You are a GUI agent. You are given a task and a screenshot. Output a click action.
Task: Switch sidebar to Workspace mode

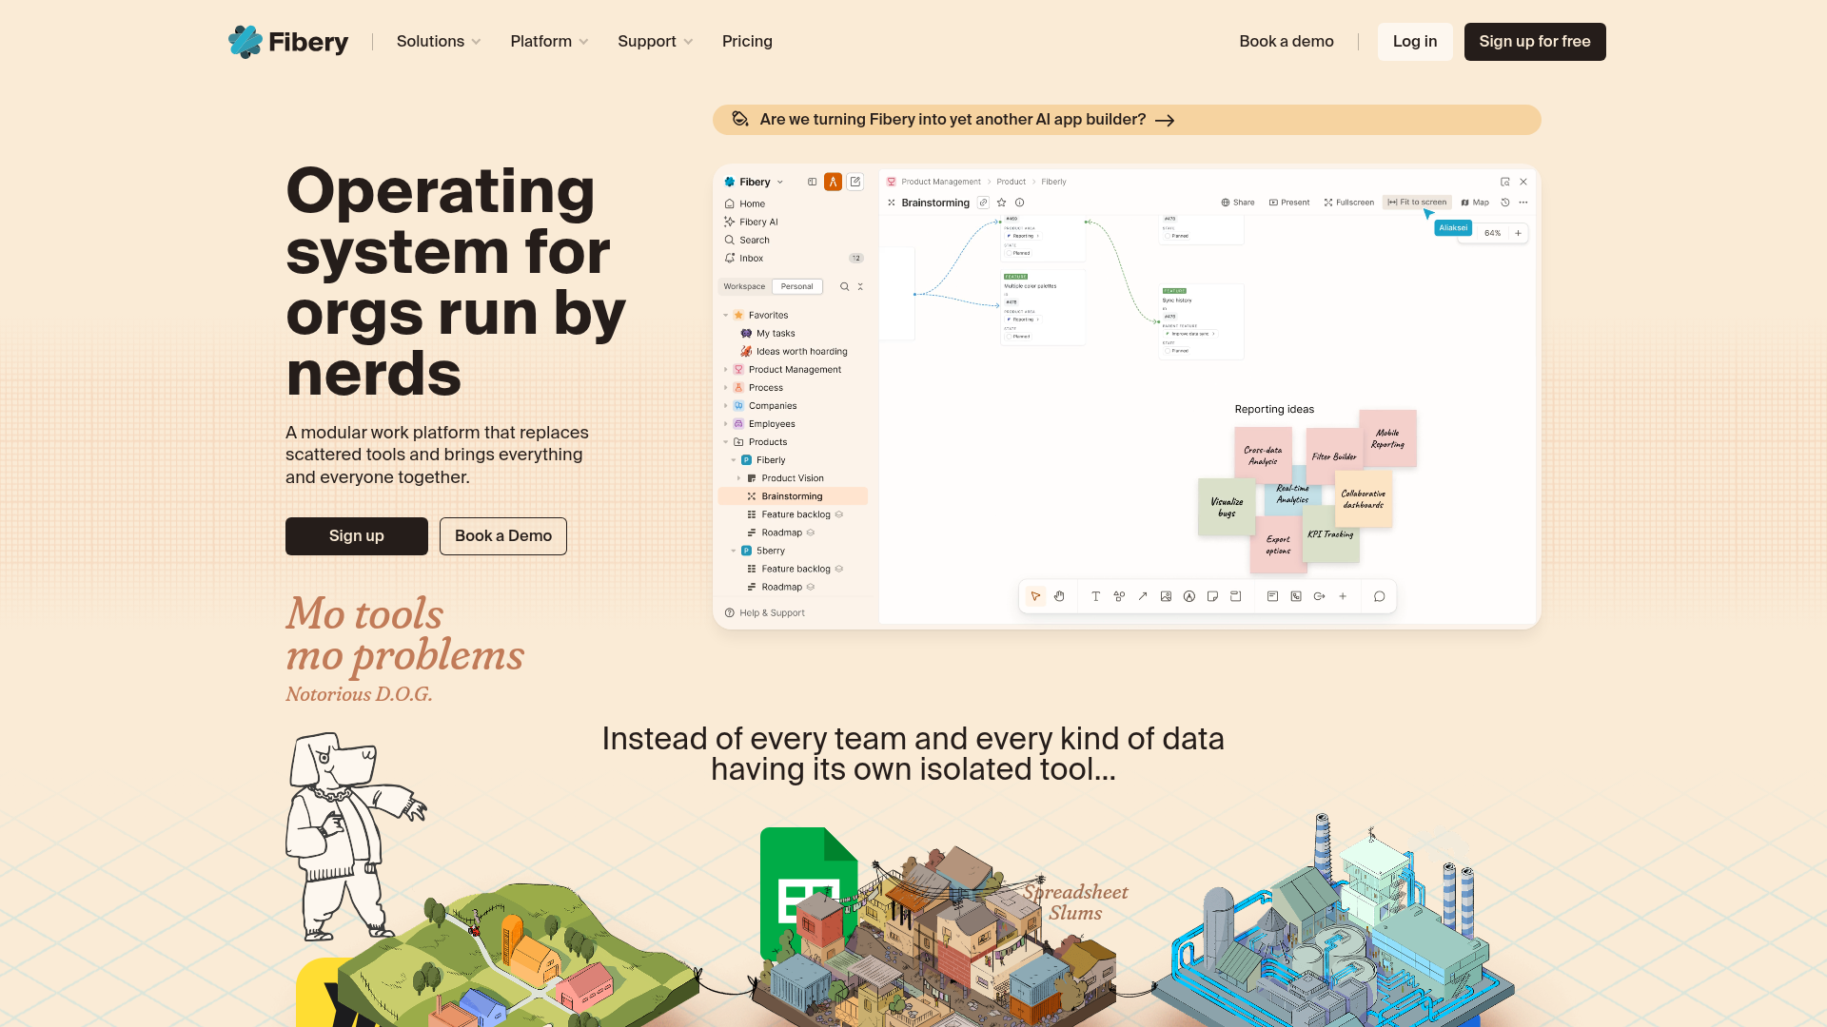click(x=744, y=286)
